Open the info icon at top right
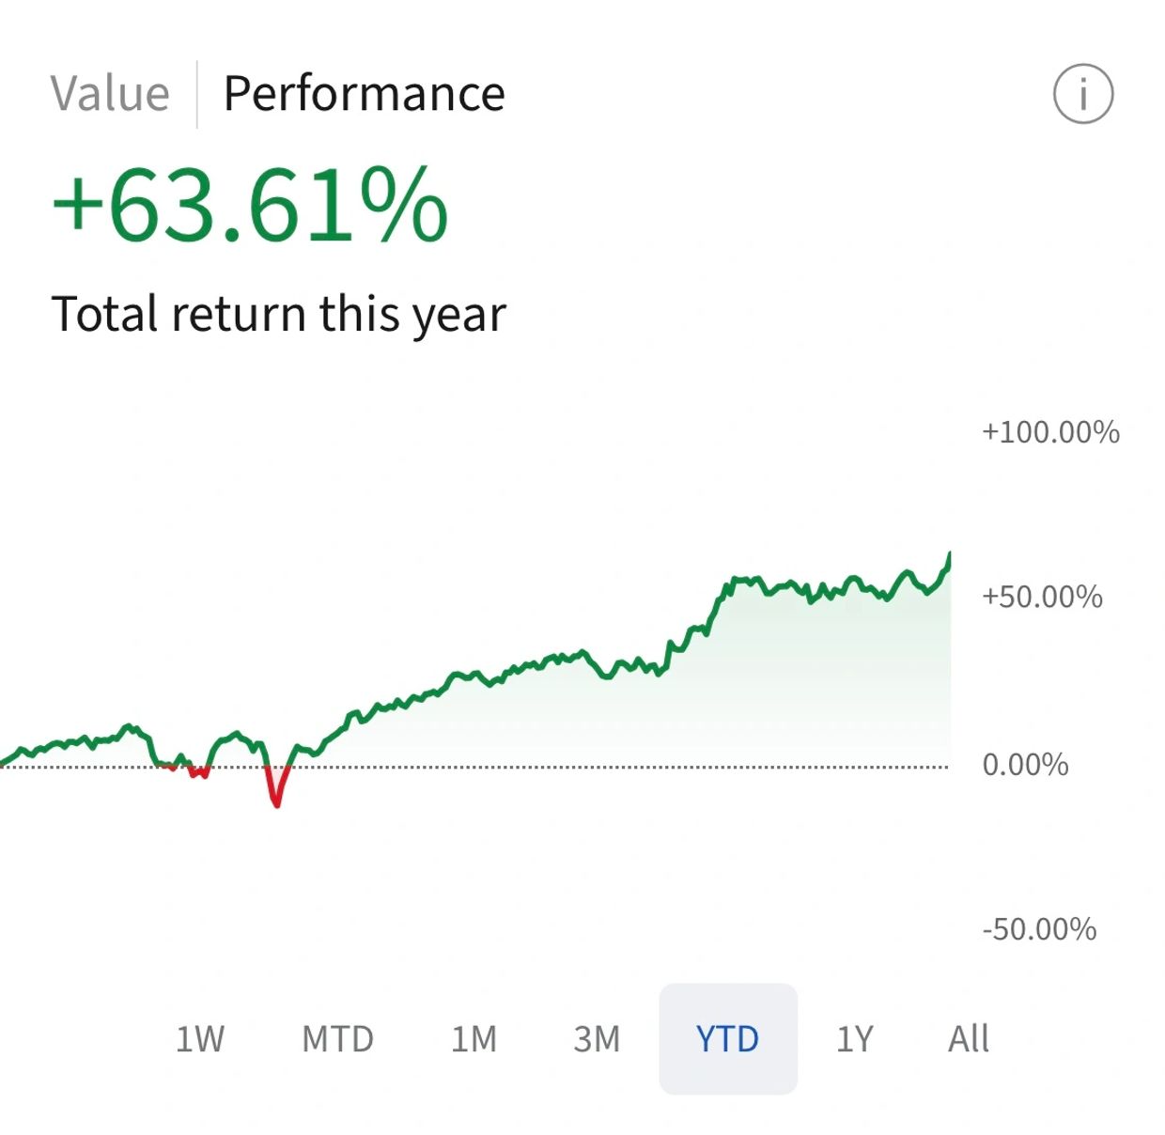The image size is (1165, 1135). 1082,94
